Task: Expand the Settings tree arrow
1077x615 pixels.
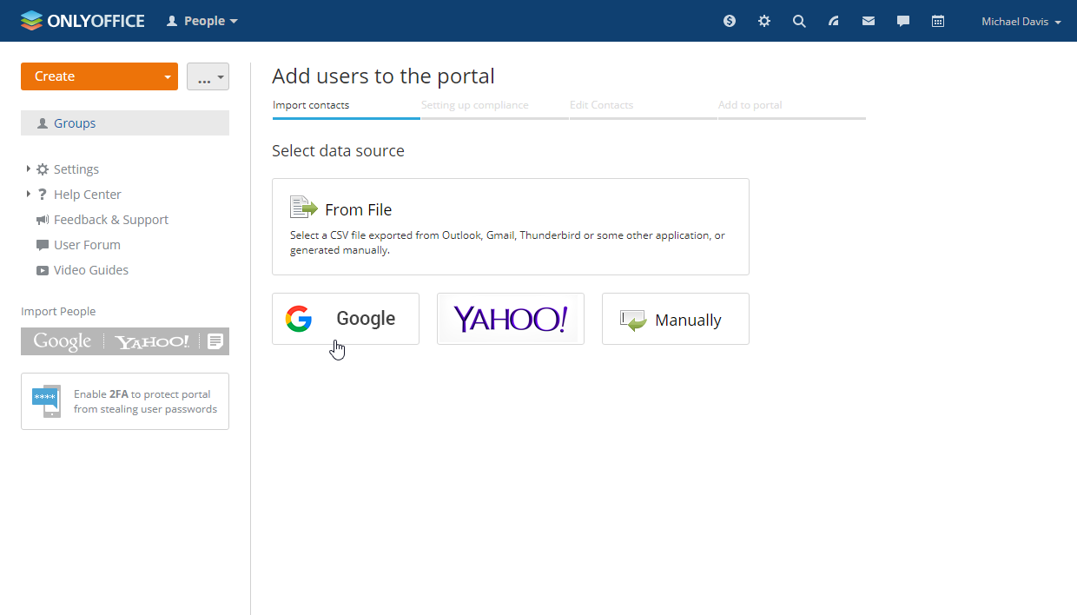Action: click(29, 169)
